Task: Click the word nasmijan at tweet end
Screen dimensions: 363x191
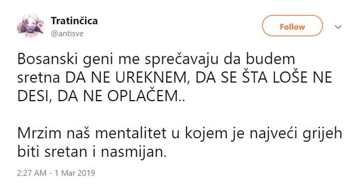Action: (x=132, y=152)
